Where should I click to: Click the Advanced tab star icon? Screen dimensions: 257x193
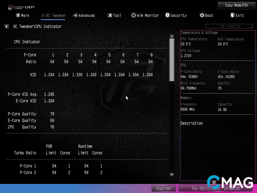pos(75,15)
